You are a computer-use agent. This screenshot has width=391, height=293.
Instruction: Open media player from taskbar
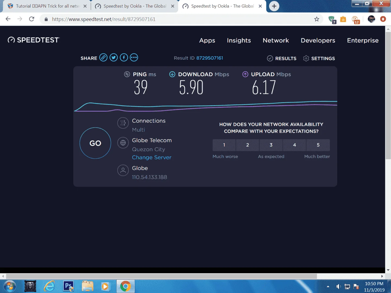105,286
